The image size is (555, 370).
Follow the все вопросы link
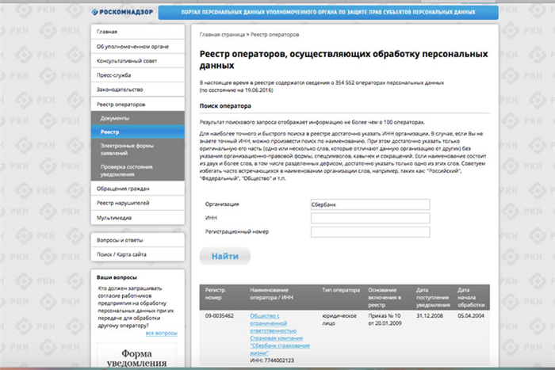162,334
